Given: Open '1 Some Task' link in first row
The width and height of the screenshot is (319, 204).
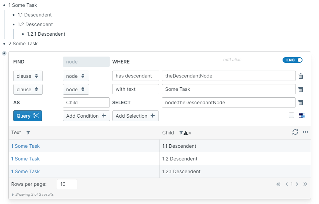Looking at the screenshot, I should tap(25, 146).
